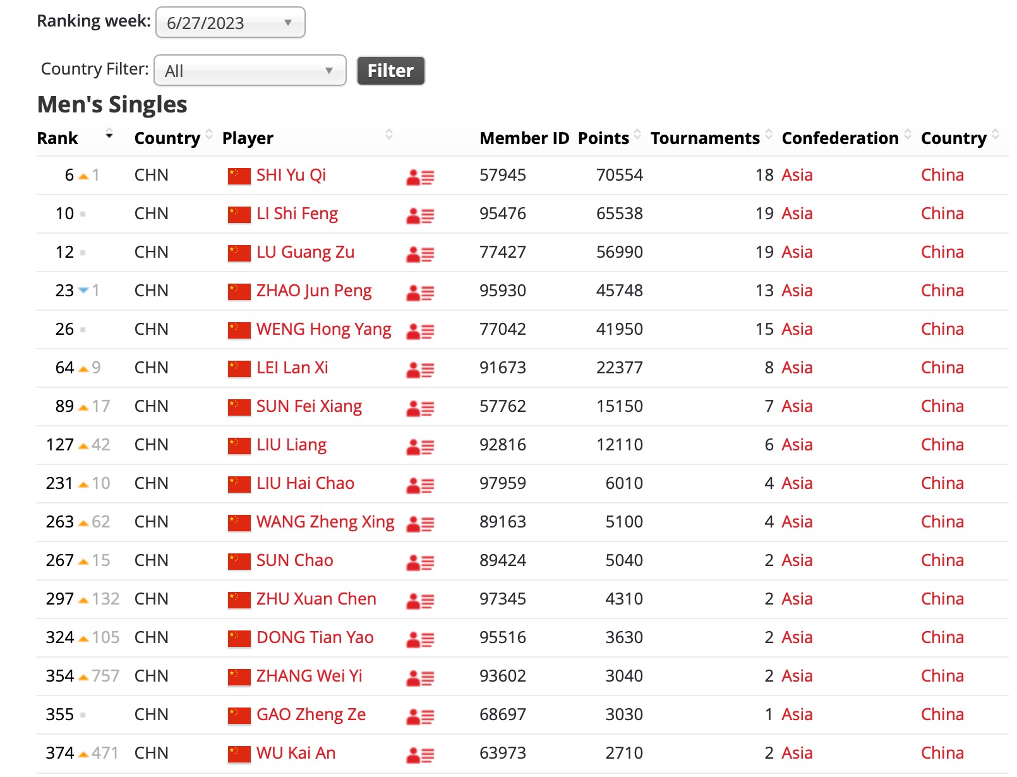Select Member ID 57945 cell
This screenshot has width=1017, height=777.
click(x=503, y=175)
